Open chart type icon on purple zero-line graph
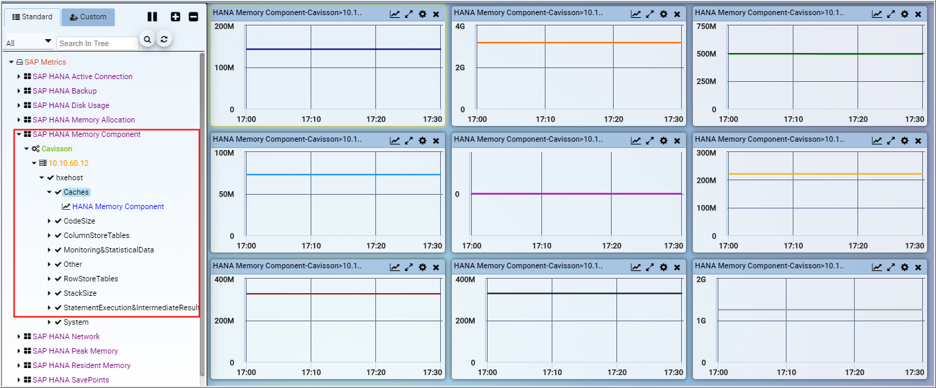 tap(636, 140)
